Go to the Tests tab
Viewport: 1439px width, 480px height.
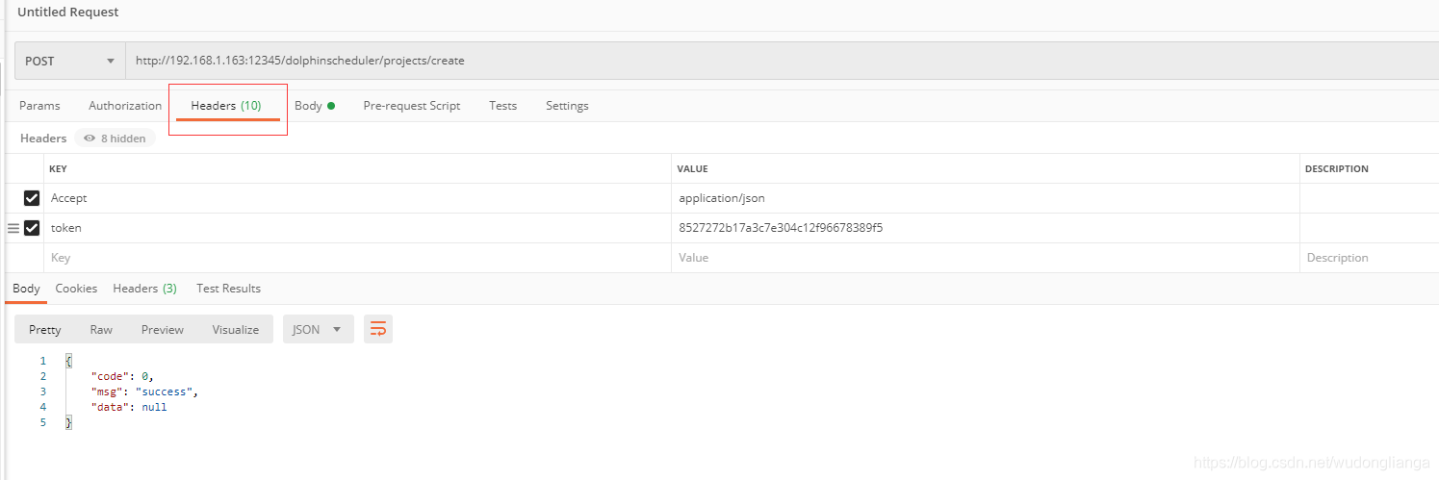coord(502,106)
